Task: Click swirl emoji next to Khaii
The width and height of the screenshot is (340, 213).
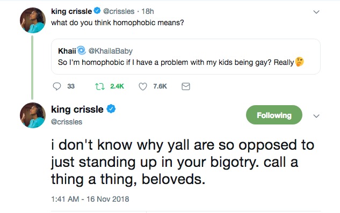Action: (81, 50)
